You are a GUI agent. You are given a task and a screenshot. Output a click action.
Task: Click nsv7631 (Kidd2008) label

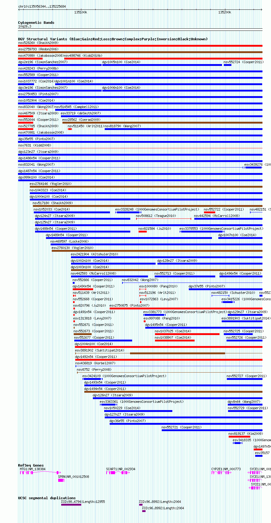tap(35, 145)
